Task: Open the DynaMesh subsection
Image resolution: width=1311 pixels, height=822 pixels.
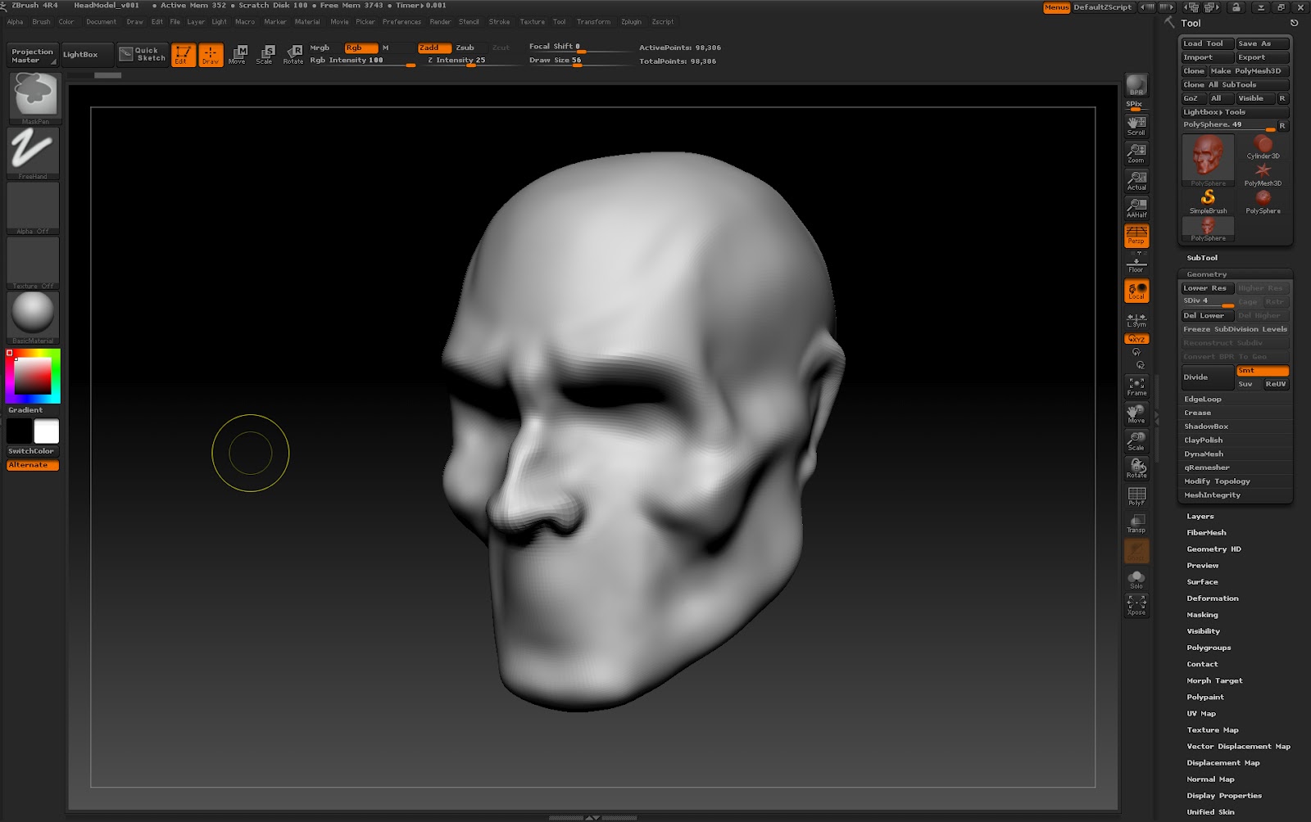Action: coord(1205,454)
